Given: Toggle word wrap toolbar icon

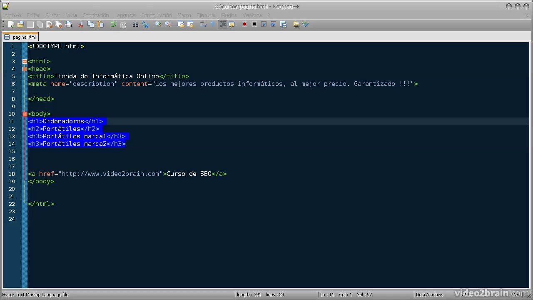Looking at the screenshot, I should 203,25.
